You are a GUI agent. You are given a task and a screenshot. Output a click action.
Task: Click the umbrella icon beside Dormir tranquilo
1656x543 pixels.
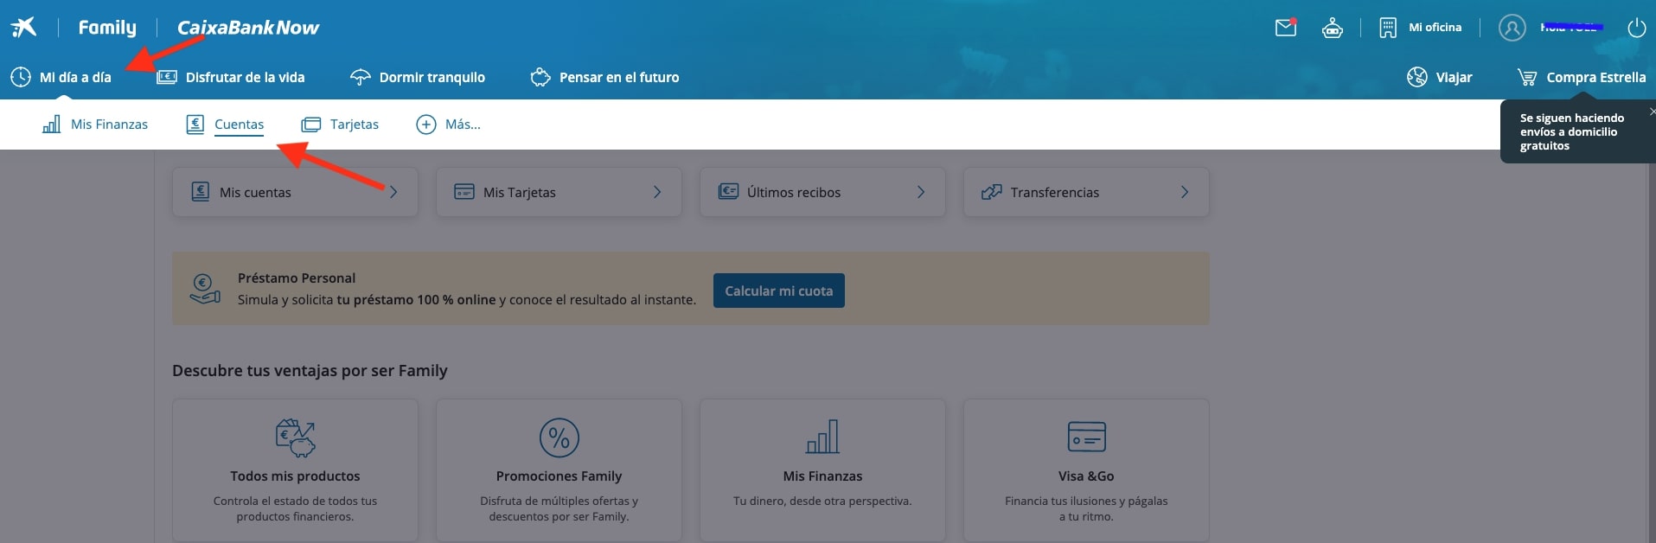click(360, 77)
